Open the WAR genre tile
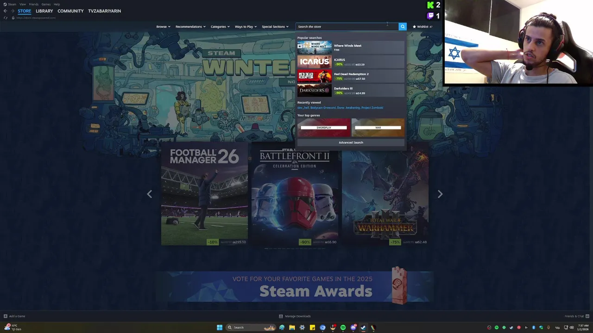593x333 pixels. click(x=378, y=128)
